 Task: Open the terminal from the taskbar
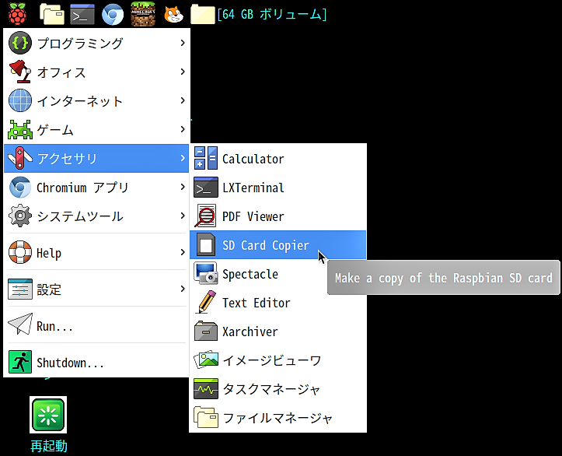coord(82,14)
